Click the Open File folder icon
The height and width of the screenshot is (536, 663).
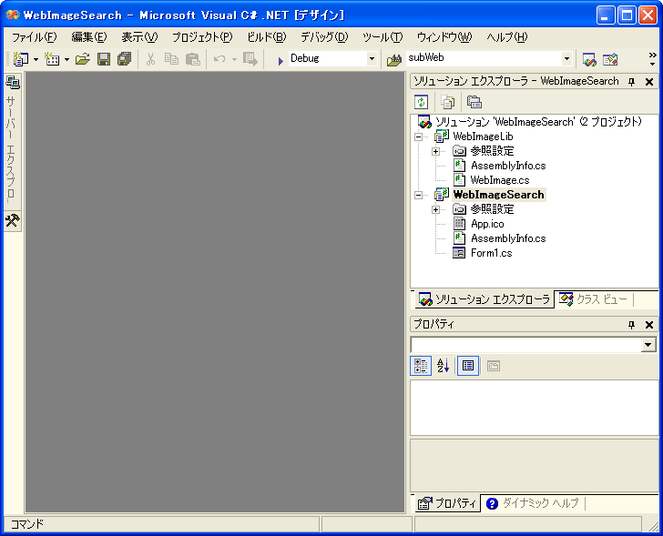(83, 59)
